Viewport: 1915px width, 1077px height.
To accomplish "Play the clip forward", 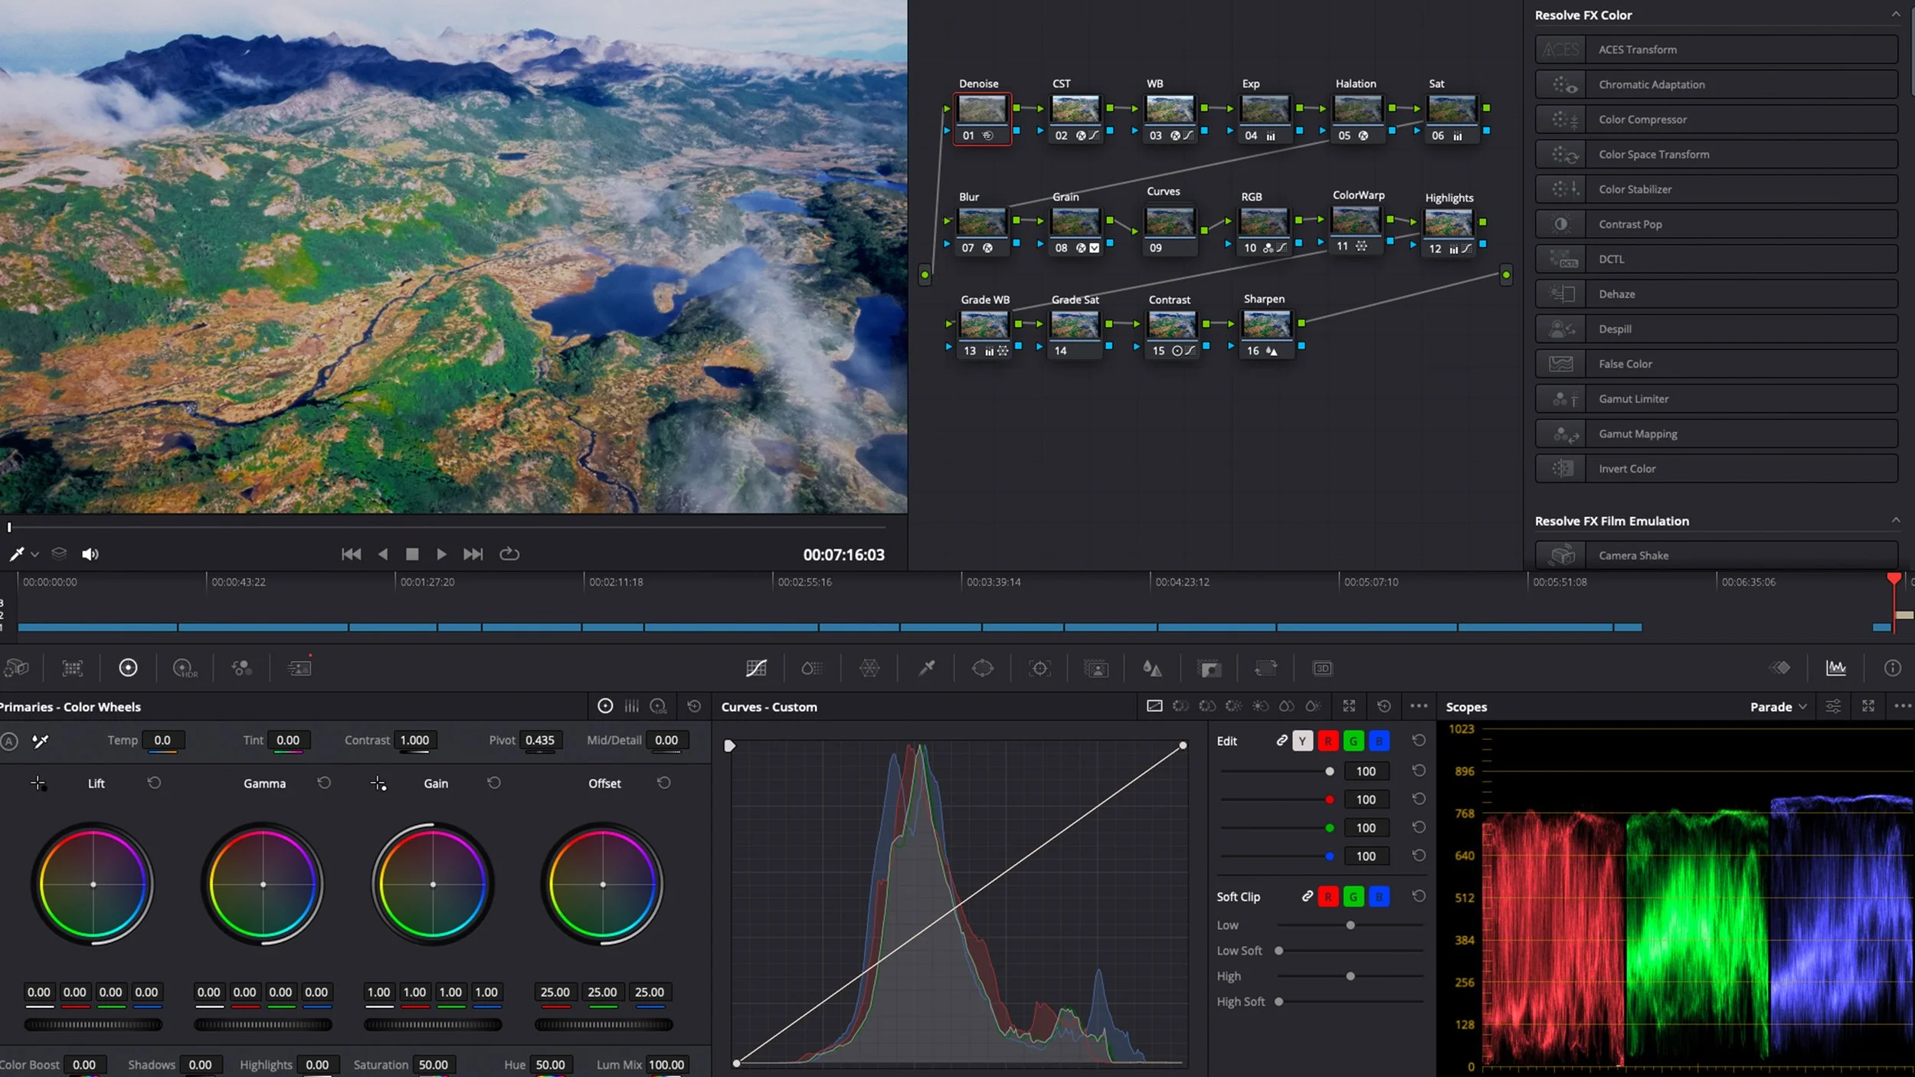I will tap(441, 554).
